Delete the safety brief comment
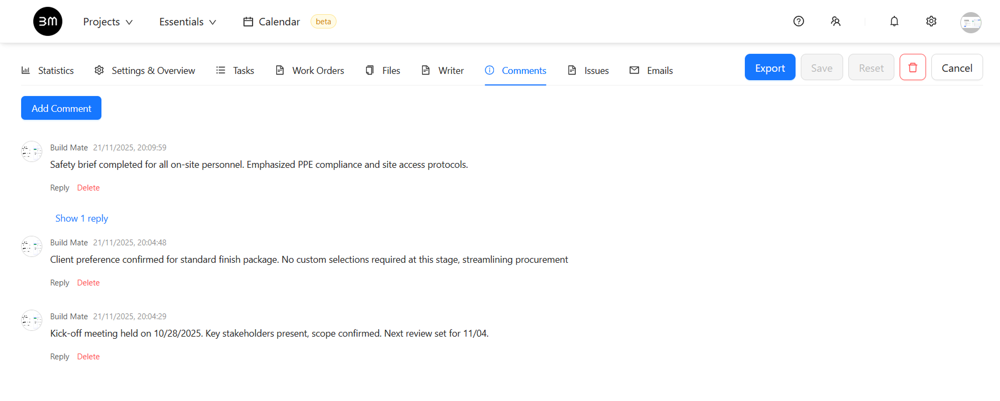1000x401 pixels. point(88,188)
